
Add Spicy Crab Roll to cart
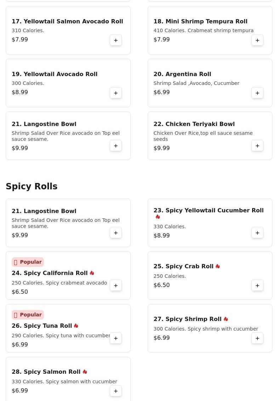pyautogui.click(x=257, y=286)
